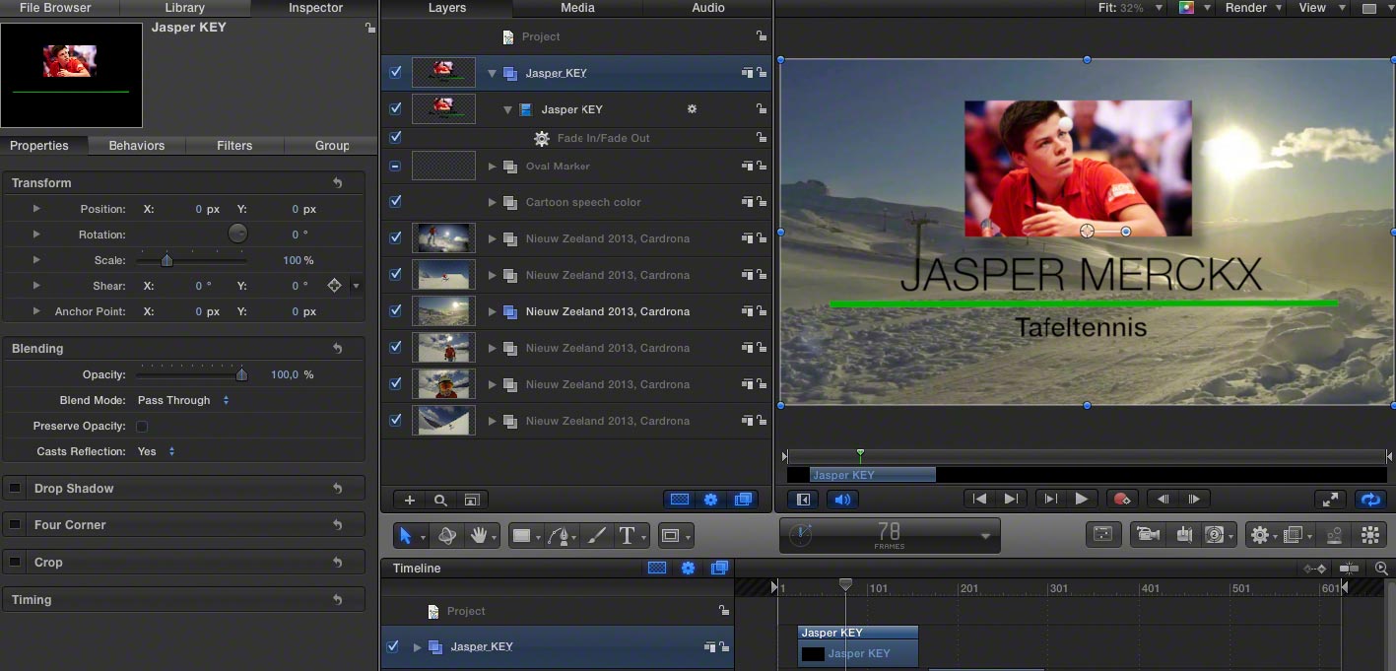Click the New Light icon
The width and height of the screenshot is (1396, 671).
pos(1184,535)
